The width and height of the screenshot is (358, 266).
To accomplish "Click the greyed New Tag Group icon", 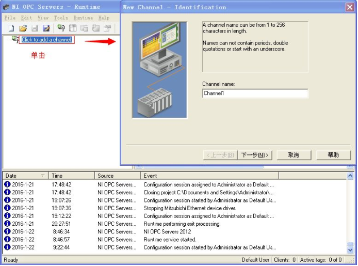I will click(x=84, y=28).
